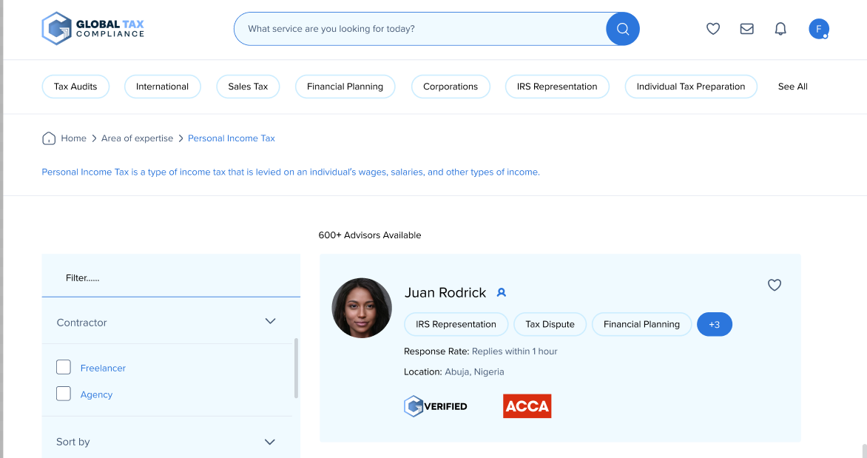
Task: Select the IRS Representation category
Action: tap(557, 87)
